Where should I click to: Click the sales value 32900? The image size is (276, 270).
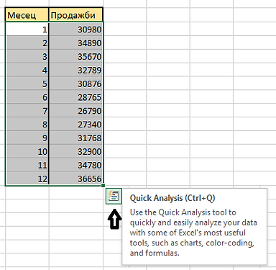76,151
